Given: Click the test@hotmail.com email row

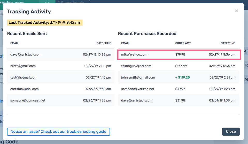Looking at the screenshot, I should 24,77.
